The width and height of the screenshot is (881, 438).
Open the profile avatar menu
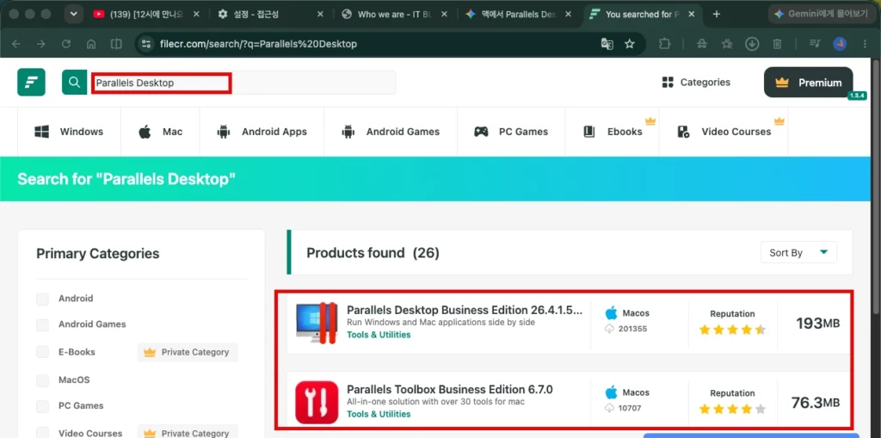840,44
